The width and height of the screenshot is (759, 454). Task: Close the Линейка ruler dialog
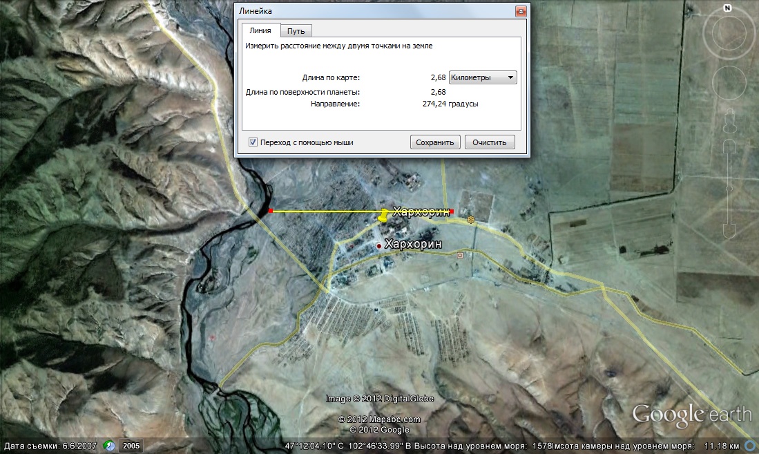521,11
